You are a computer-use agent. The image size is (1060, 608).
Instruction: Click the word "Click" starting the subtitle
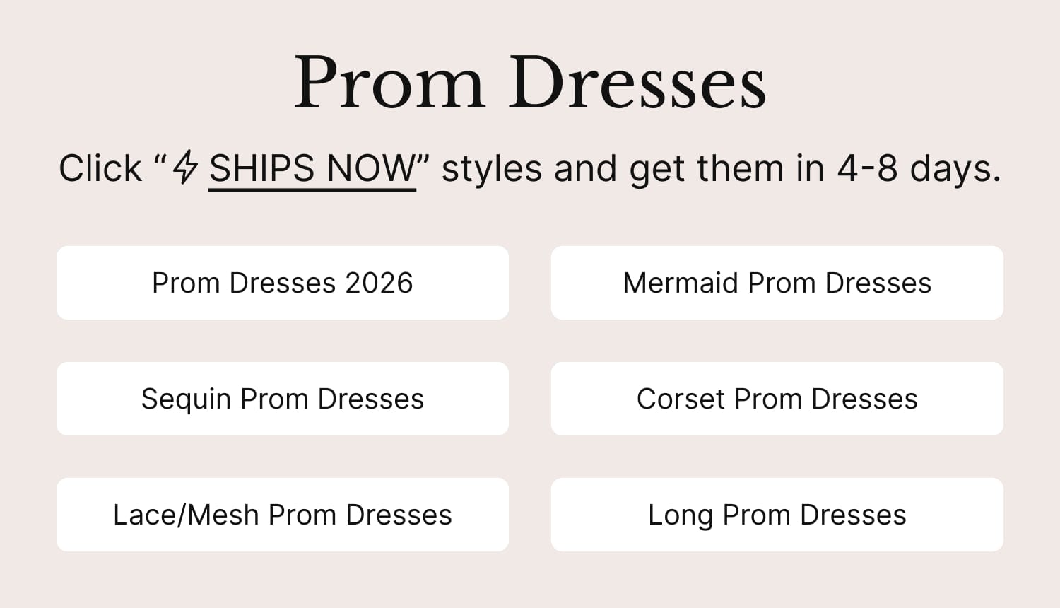pos(100,170)
